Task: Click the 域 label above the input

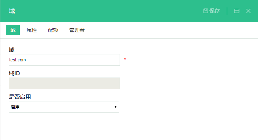Action: point(12,50)
